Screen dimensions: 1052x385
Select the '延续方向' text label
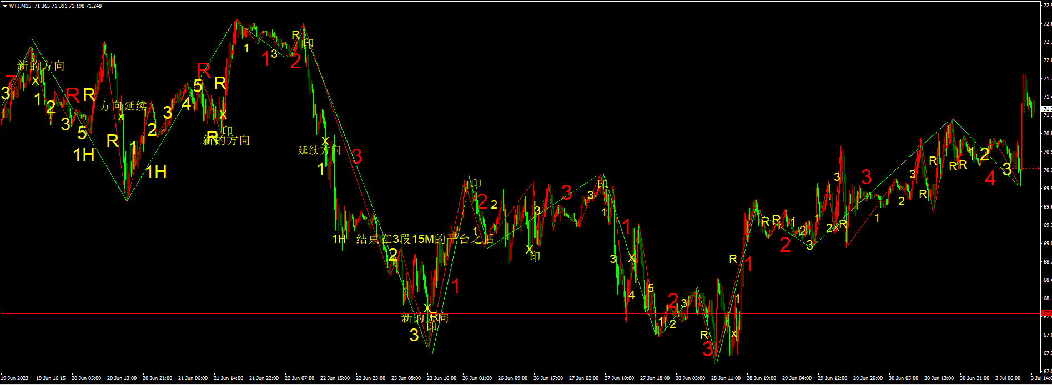(x=320, y=150)
